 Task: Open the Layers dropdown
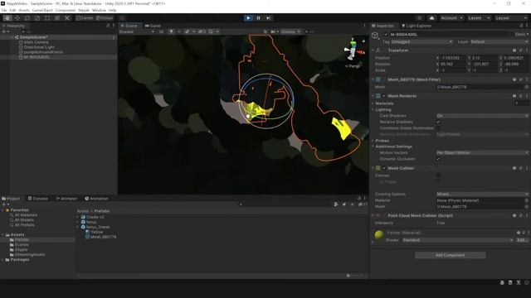479,18
